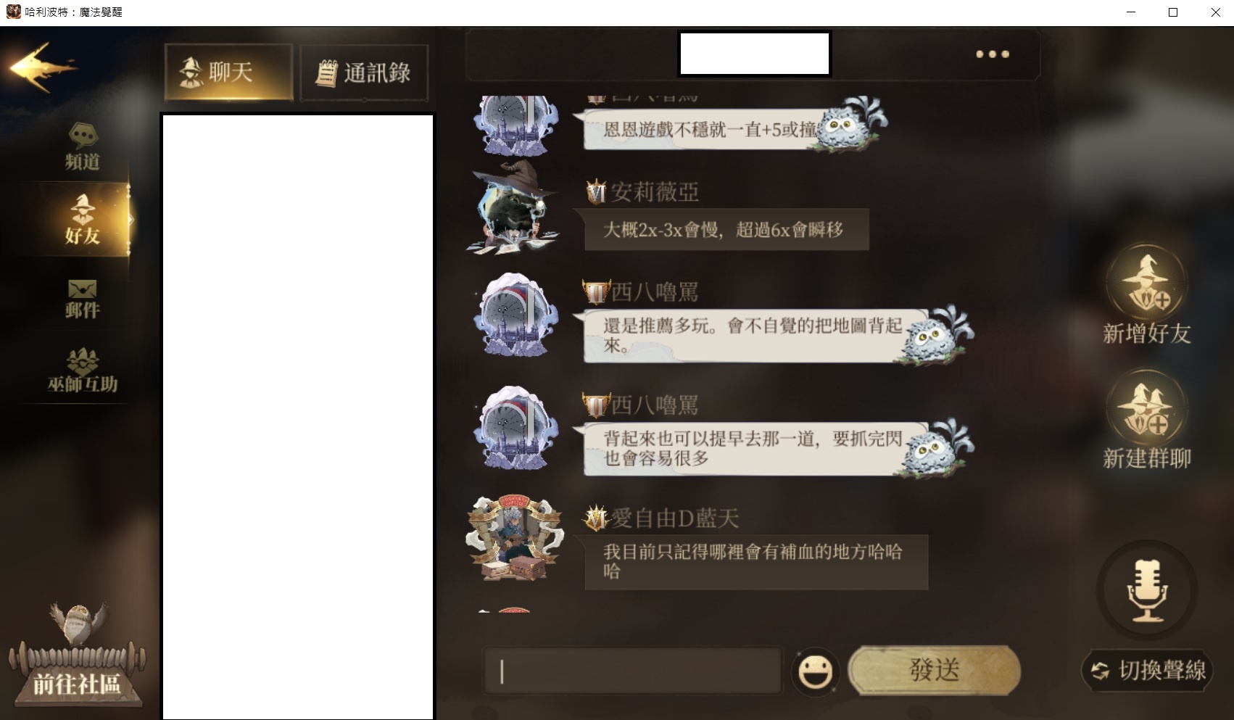Screen dimensions: 1234x720
Task: Tap the microphone voice input icon
Action: coord(1147,590)
